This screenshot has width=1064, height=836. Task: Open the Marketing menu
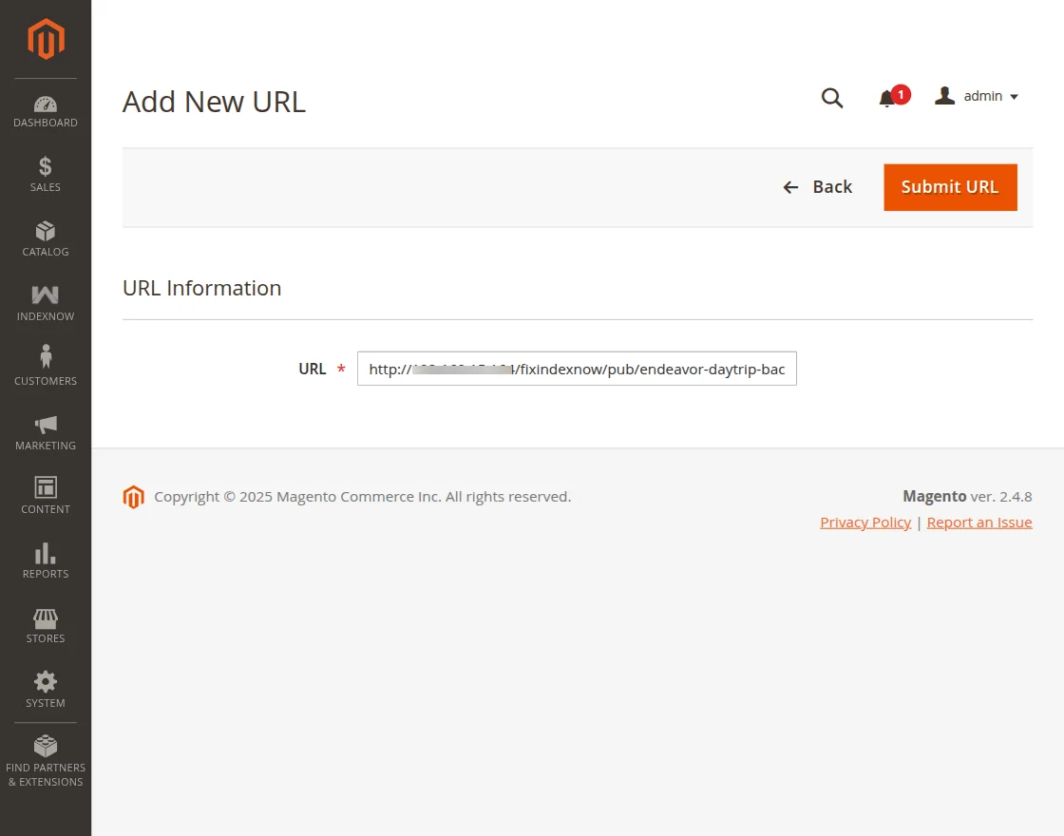tap(45, 432)
